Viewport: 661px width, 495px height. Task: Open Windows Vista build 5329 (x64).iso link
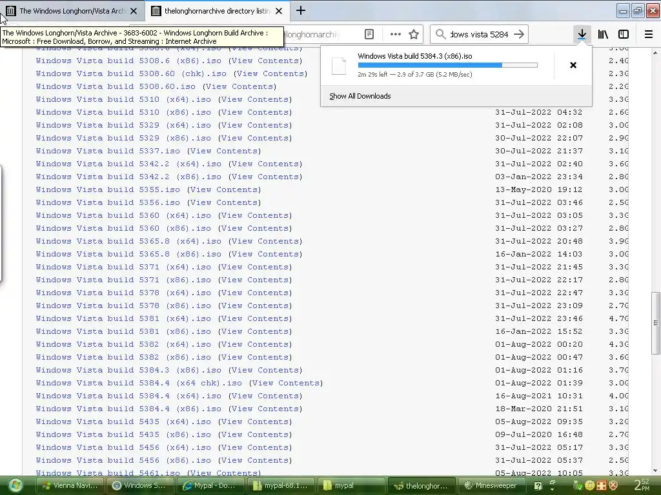click(x=123, y=125)
